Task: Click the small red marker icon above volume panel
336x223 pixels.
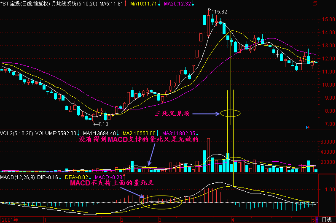Action: click(306, 127)
